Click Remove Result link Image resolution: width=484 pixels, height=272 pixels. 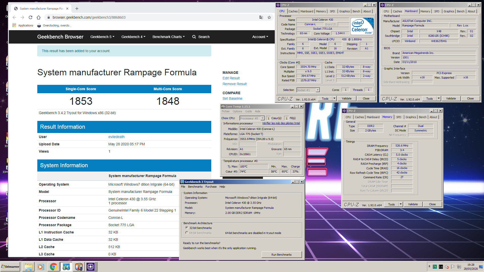234,84
